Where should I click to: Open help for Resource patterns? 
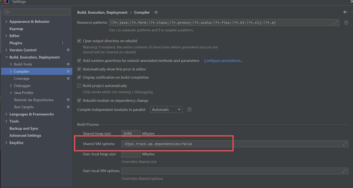coord(346,23)
